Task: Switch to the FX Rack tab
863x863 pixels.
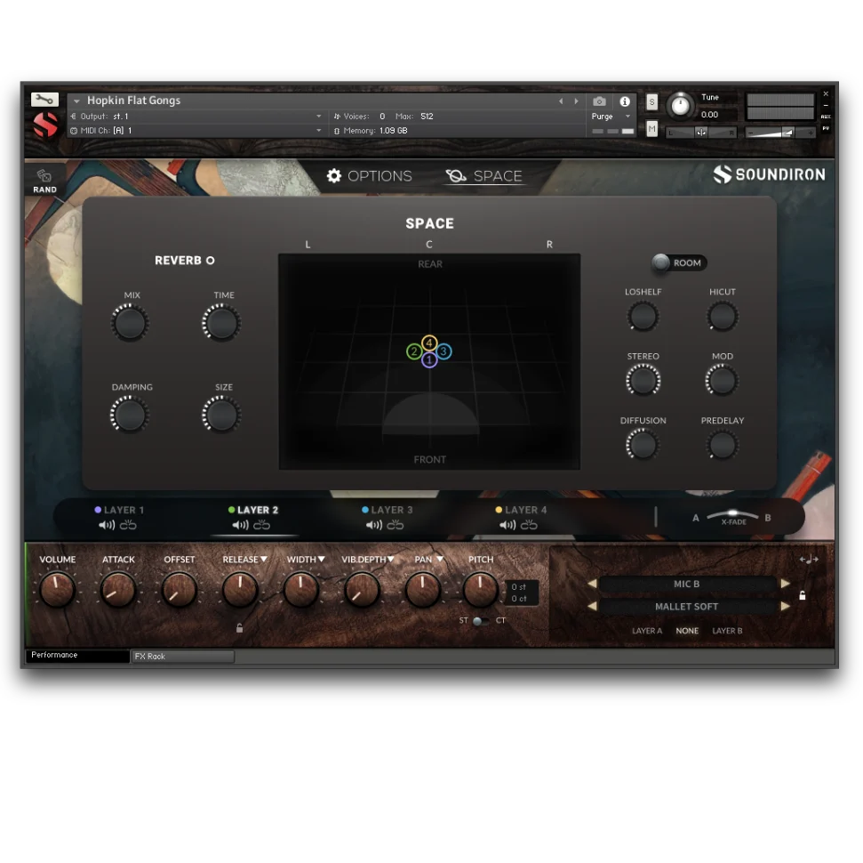Action: [x=183, y=657]
